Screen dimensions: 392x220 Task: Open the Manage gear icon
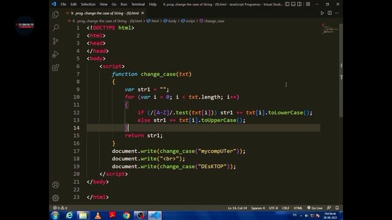point(56,198)
